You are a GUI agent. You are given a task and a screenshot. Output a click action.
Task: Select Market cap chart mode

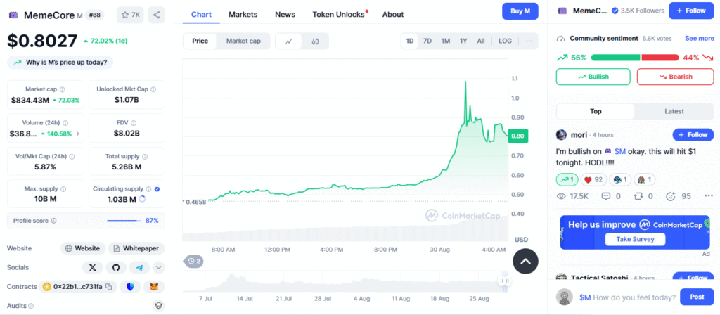pos(243,41)
